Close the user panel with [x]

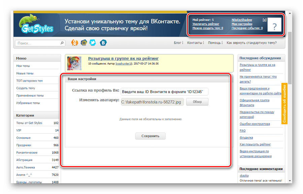coord(264,20)
